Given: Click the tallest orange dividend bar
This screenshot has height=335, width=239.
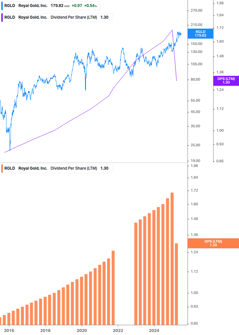Looking at the screenshot, I should [x=172, y=259].
